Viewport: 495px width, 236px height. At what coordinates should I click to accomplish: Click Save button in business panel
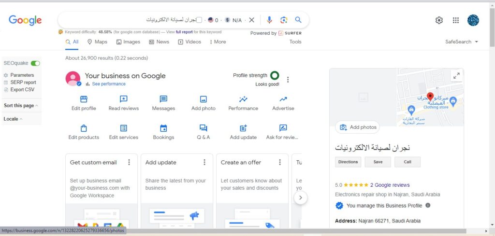(378, 162)
